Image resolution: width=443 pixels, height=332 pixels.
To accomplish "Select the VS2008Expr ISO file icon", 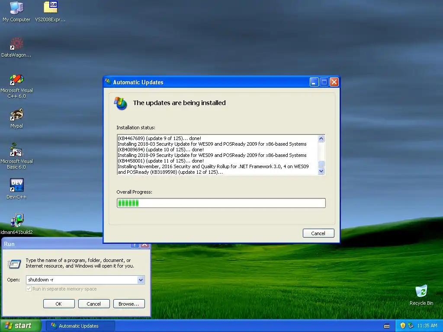I will [x=50, y=11].
